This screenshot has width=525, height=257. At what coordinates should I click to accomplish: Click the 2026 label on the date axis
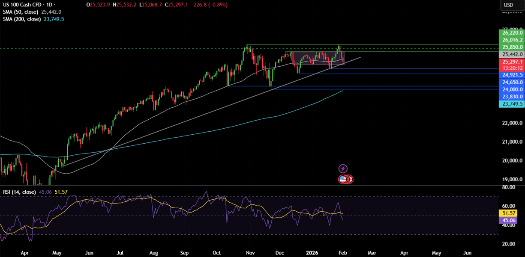click(x=312, y=253)
